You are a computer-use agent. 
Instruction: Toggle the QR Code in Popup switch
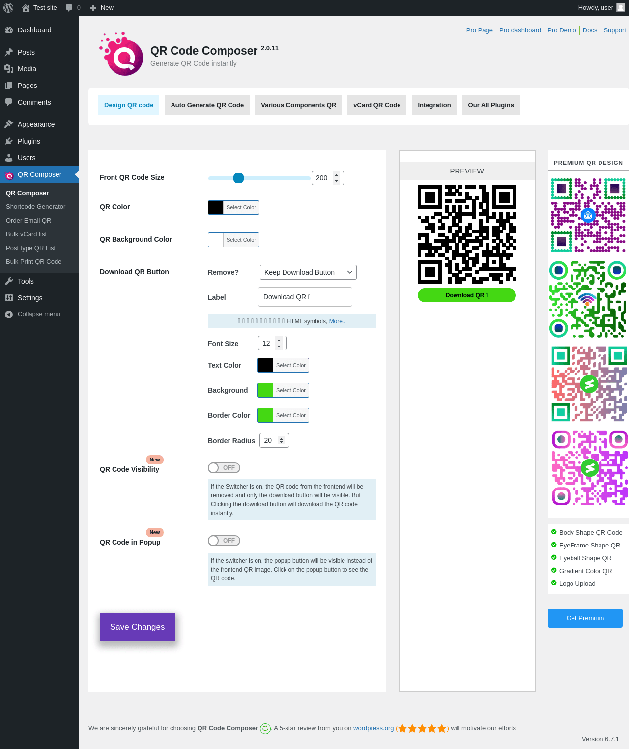coord(224,541)
